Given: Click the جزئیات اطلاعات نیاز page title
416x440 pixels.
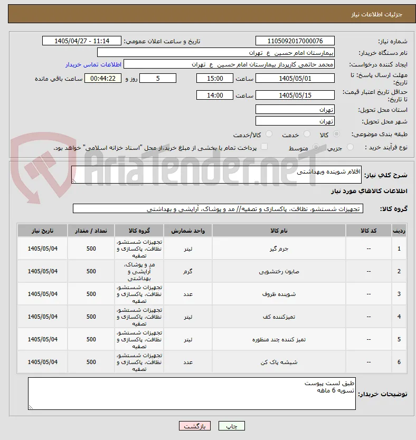Looking at the screenshot, I should pos(376,14).
